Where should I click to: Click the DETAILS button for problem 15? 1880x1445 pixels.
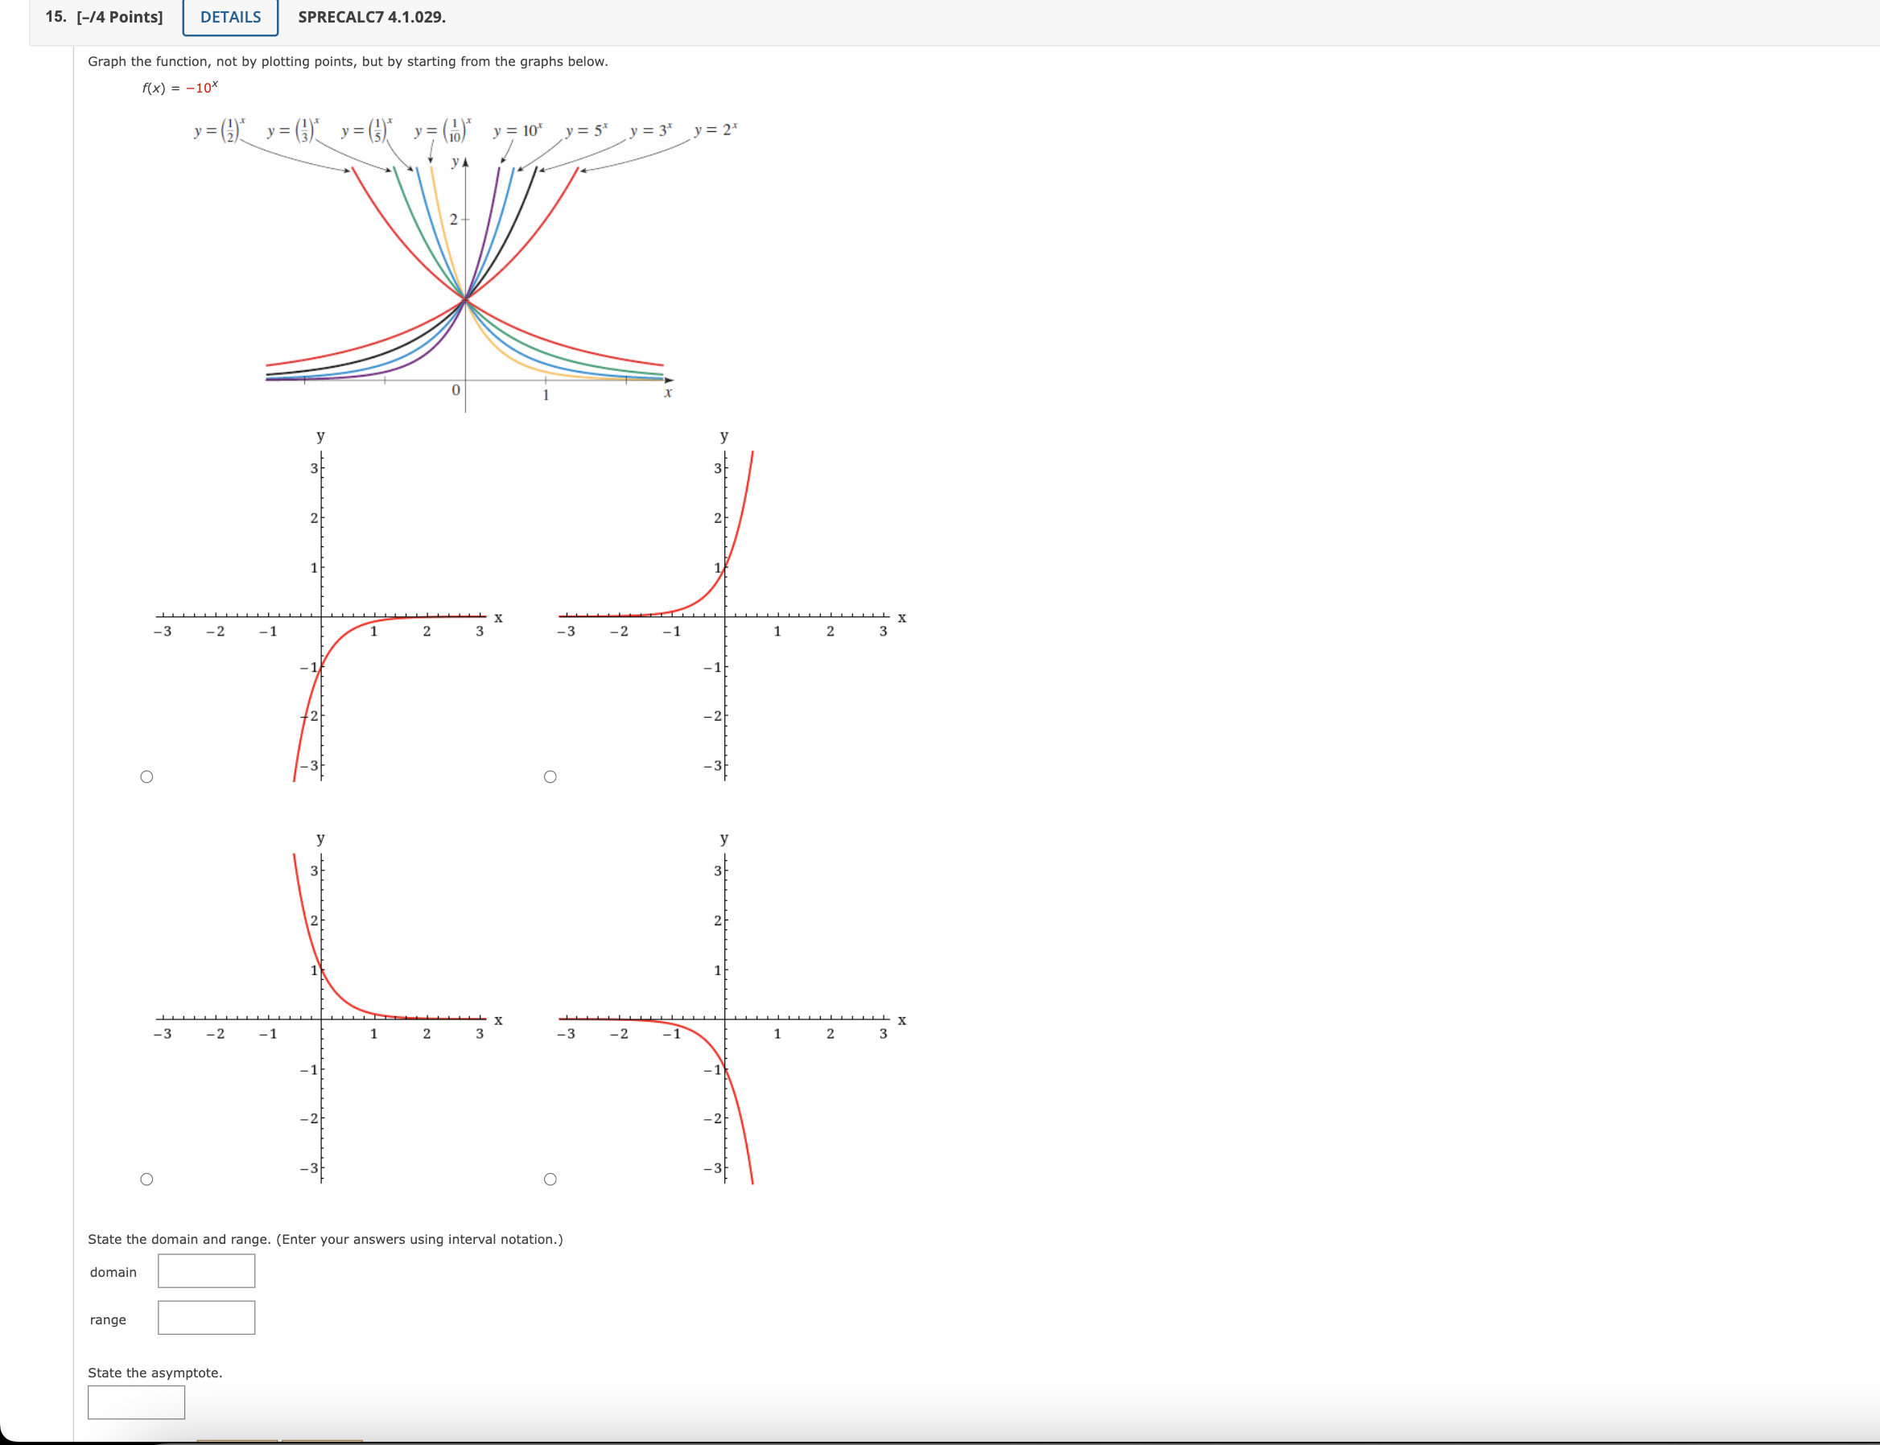[x=229, y=16]
